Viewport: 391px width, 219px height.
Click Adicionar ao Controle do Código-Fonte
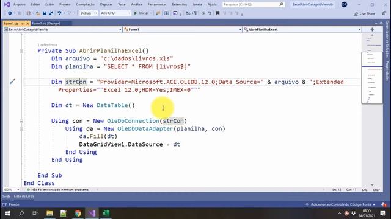tap(341, 204)
